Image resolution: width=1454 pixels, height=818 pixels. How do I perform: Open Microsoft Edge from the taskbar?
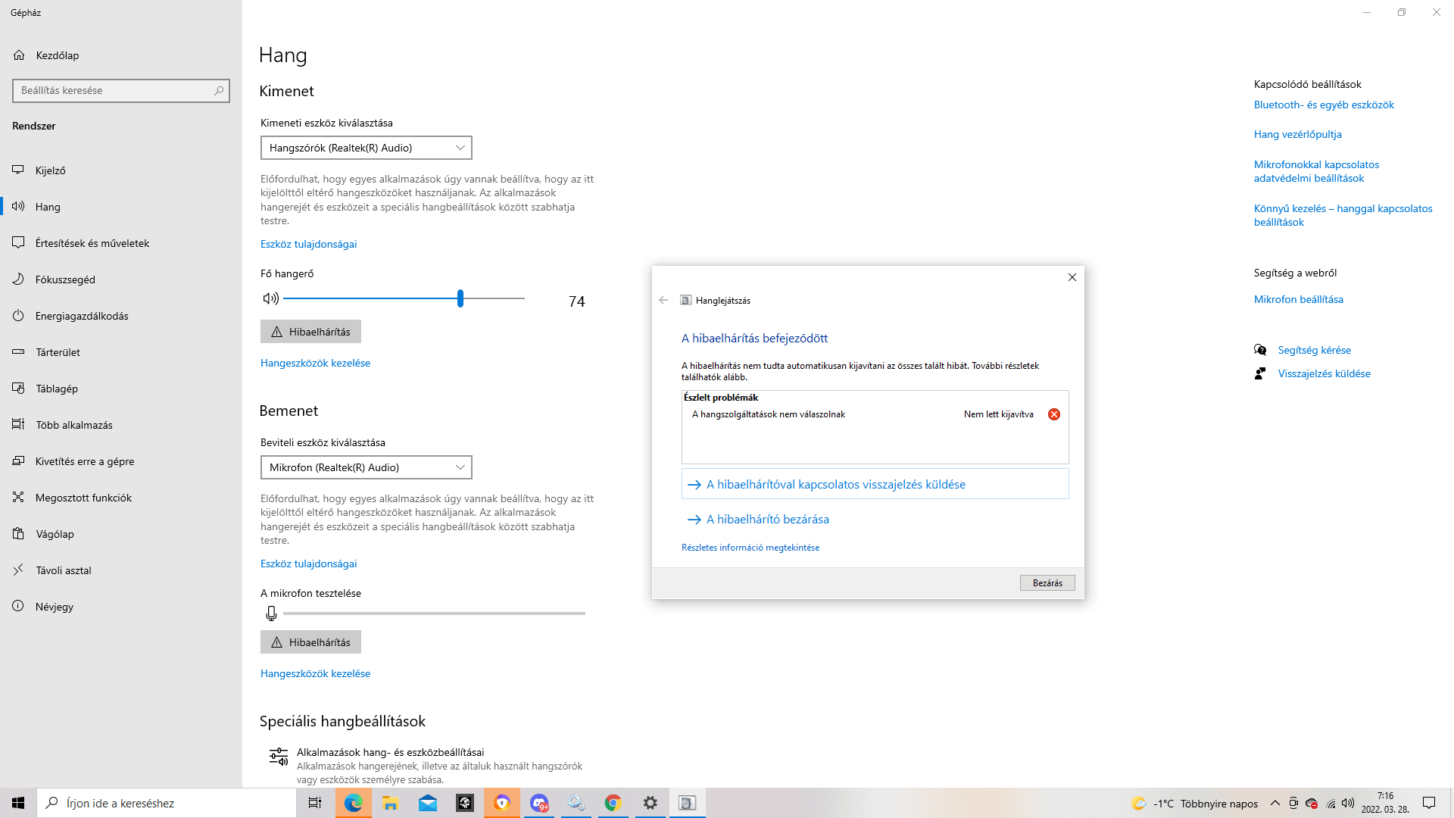[x=353, y=803]
